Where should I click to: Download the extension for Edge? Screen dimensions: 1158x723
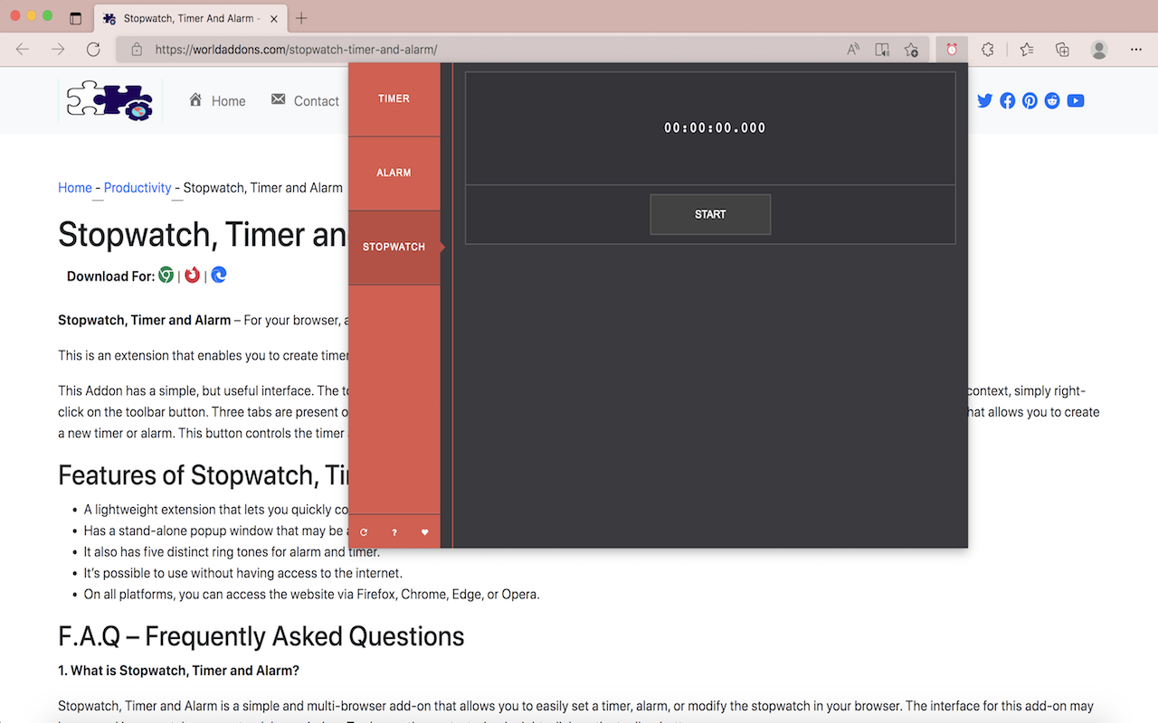(218, 275)
